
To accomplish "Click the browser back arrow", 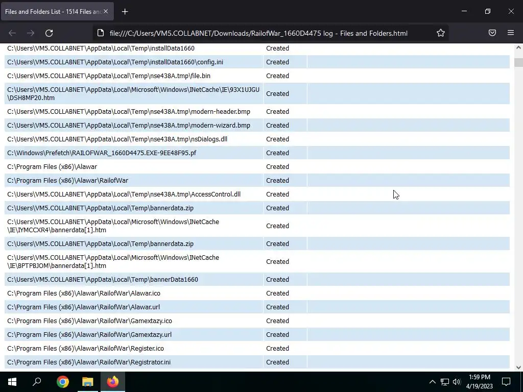I will [12, 33].
